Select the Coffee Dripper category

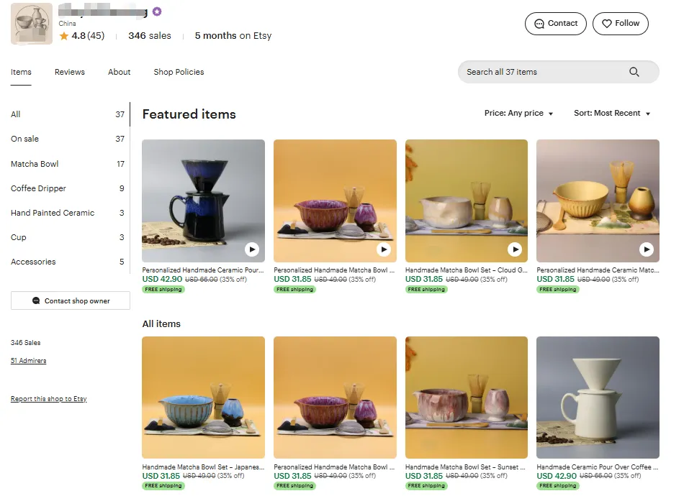(x=38, y=188)
